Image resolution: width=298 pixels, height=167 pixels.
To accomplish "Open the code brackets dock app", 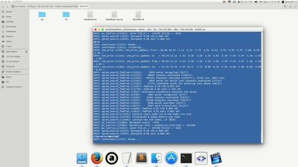I will [x=201, y=158].
